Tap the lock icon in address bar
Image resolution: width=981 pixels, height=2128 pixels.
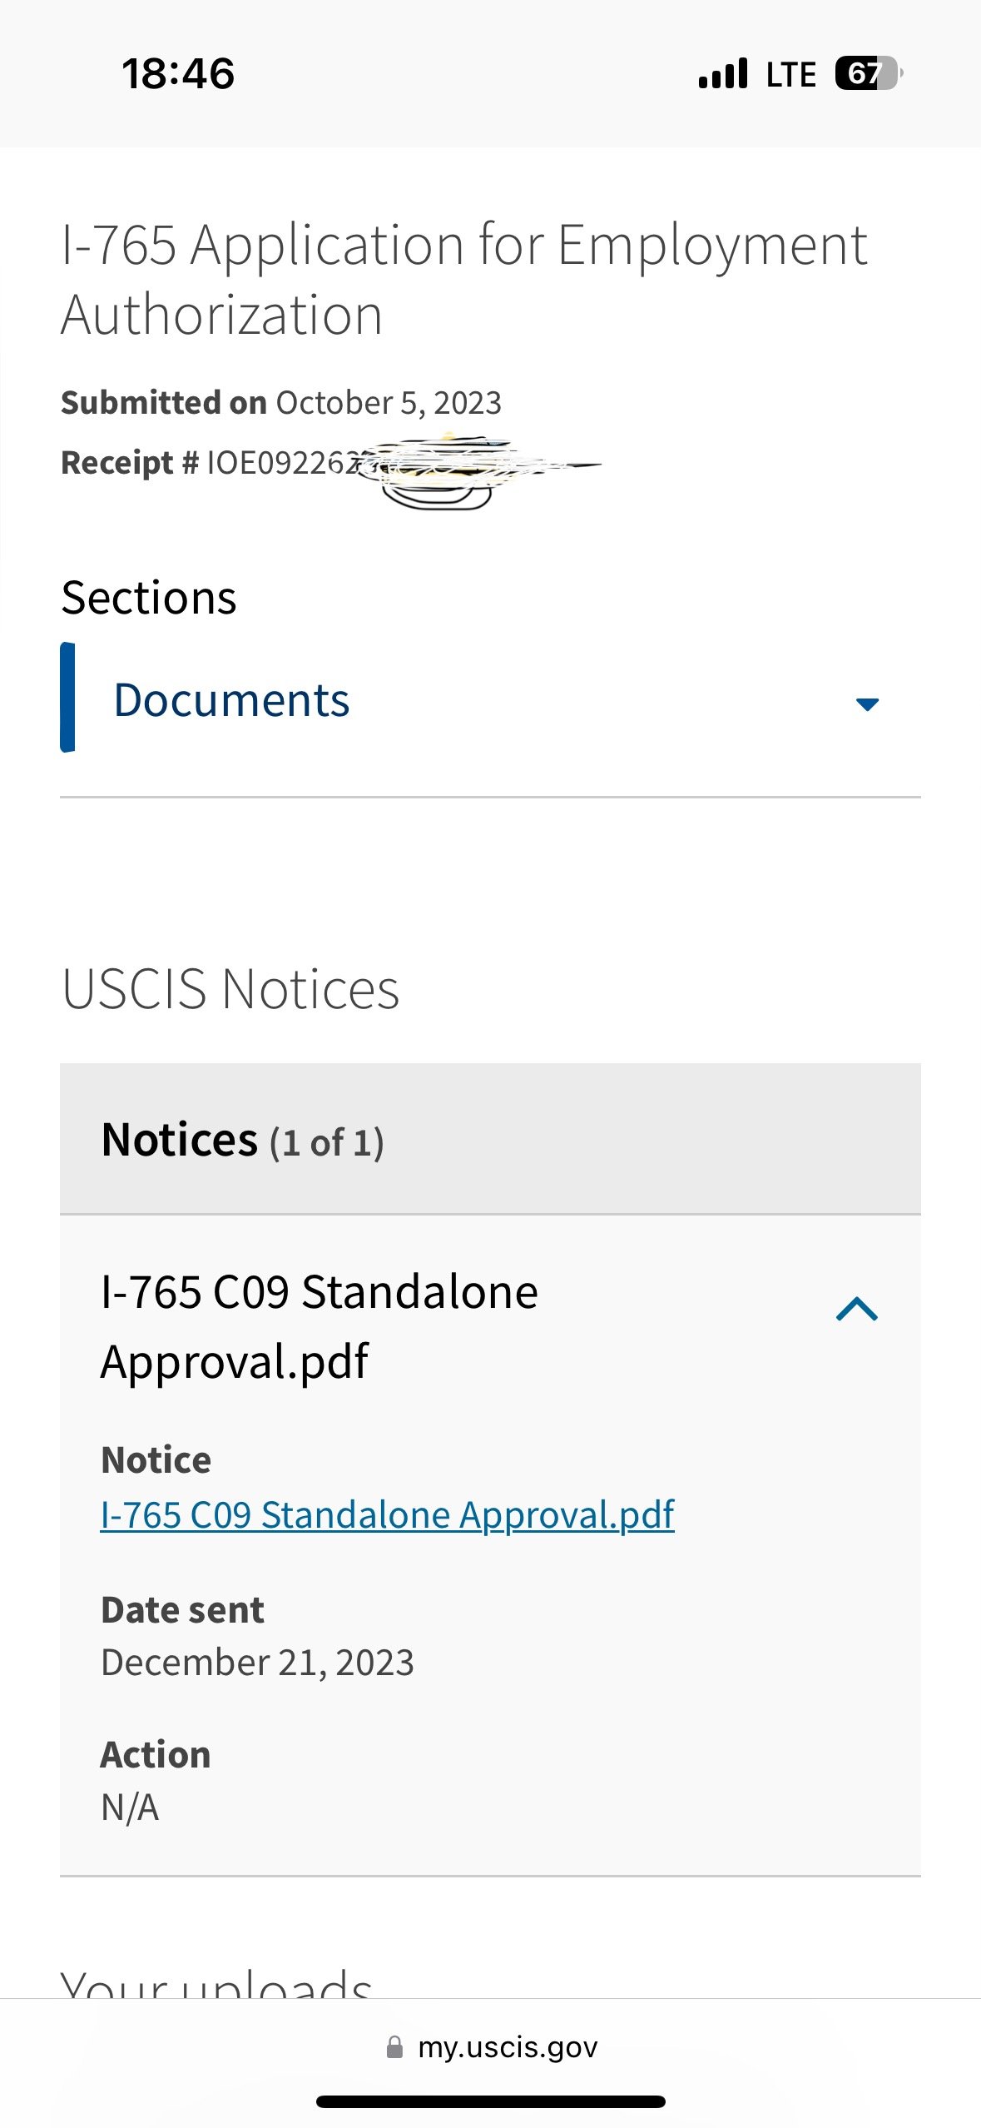point(394,2047)
